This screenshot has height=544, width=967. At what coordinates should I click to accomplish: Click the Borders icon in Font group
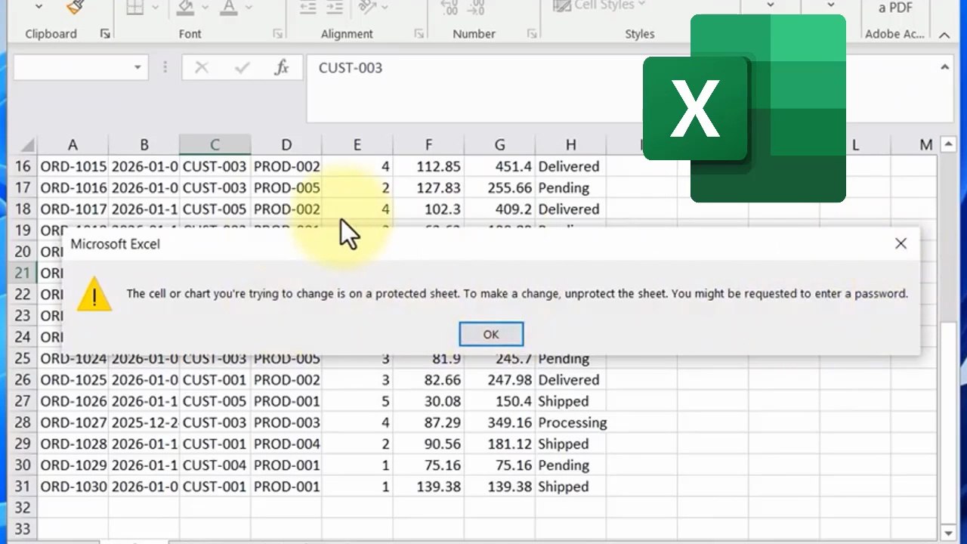coord(135,7)
